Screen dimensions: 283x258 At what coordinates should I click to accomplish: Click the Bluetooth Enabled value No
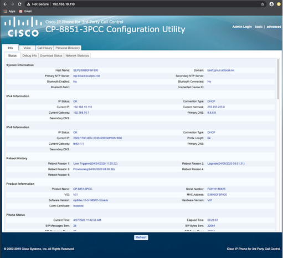pyautogui.click(x=75, y=82)
